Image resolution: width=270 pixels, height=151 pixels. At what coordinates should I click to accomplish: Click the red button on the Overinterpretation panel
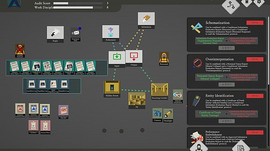255,59
